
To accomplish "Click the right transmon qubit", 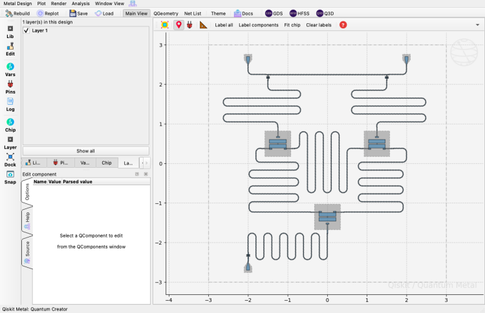I will (x=377, y=143).
